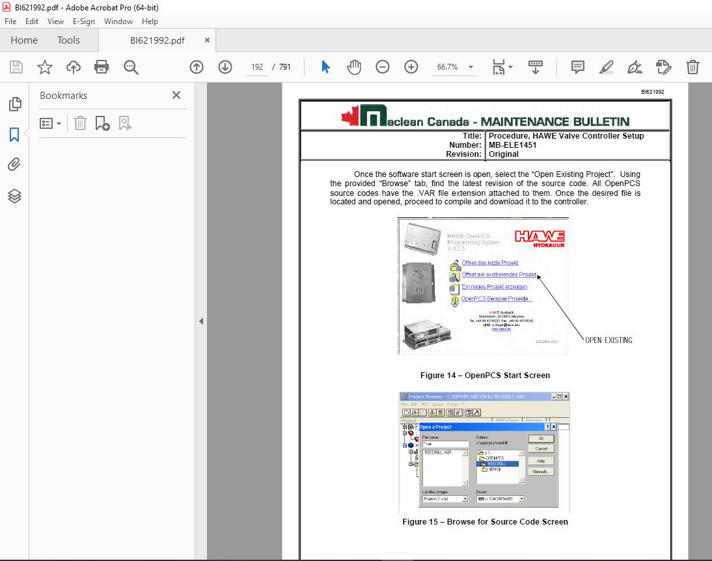Zoom out with the minus button
The height and width of the screenshot is (561, 712).
[x=382, y=67]
